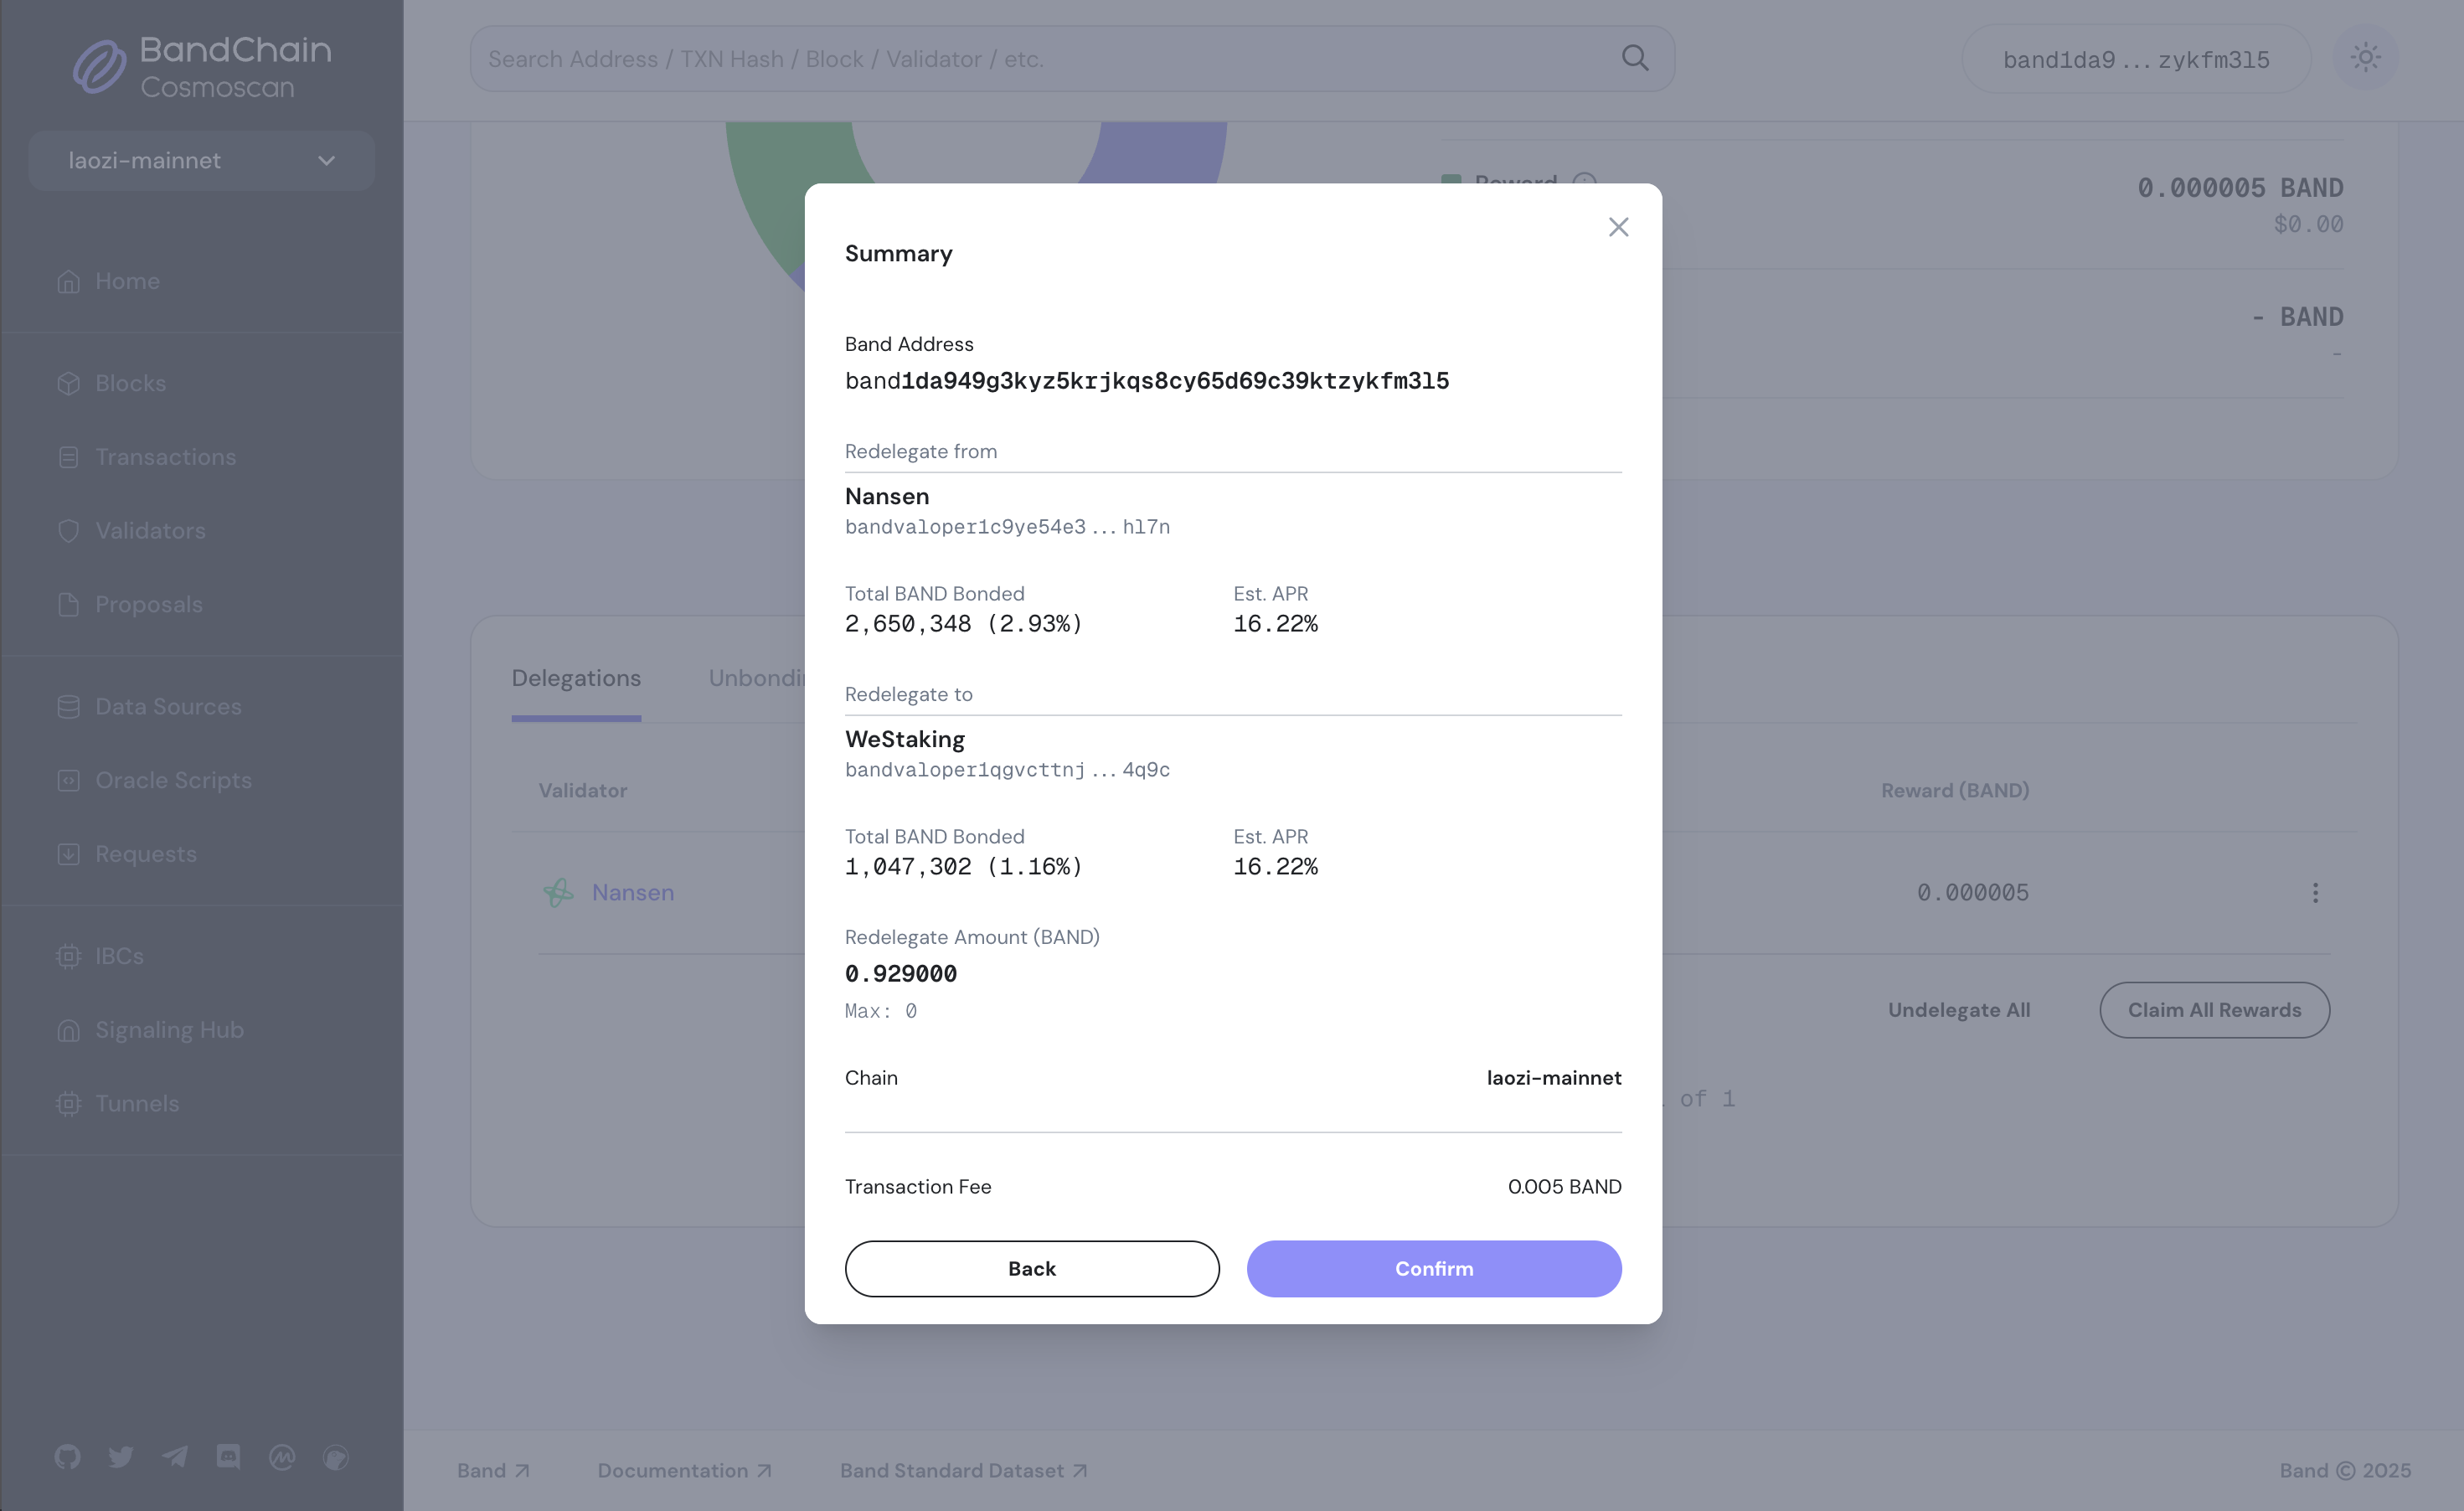Click the Back button in Summary
This screenshot has height=1511, width=2464.
pyautogui.click(x=1032, y=1268)
